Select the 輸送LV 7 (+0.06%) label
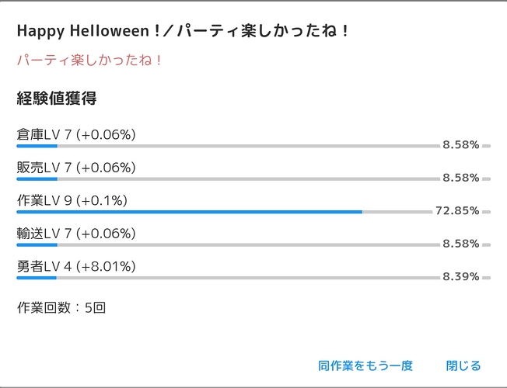The height and width of the screenshot is (388, 507). (x=76, y=233)
